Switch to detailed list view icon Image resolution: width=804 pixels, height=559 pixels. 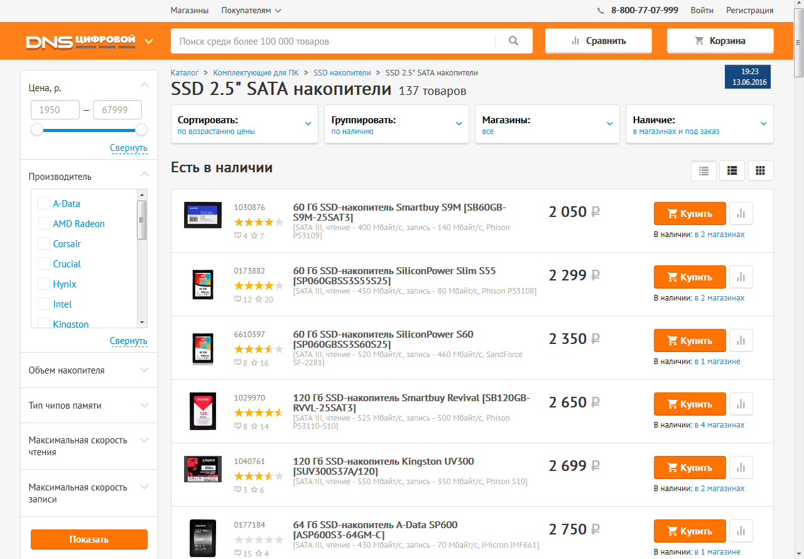click(732, 170)
